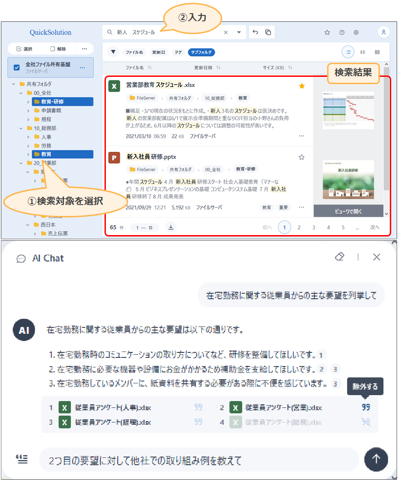Click the prompt template icon beside chat input
Image resolution: width=398 pixels, height=482 pixels.
(22, 460)
